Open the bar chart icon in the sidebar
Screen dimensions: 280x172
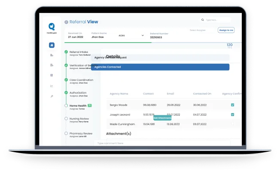52,55
